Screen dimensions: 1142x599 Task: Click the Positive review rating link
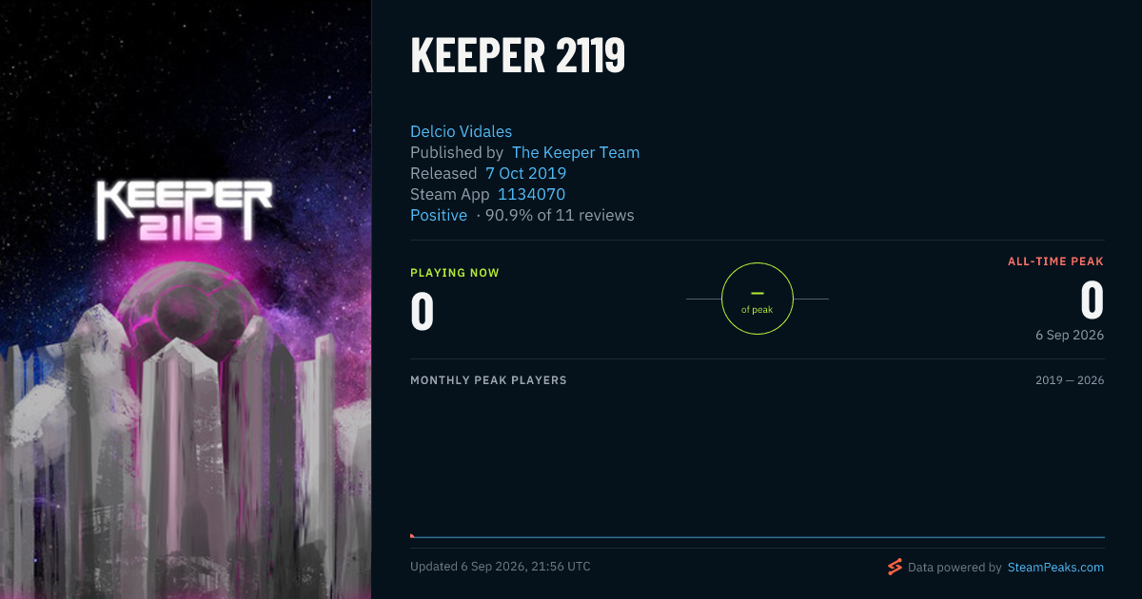[x=439, y=215]
